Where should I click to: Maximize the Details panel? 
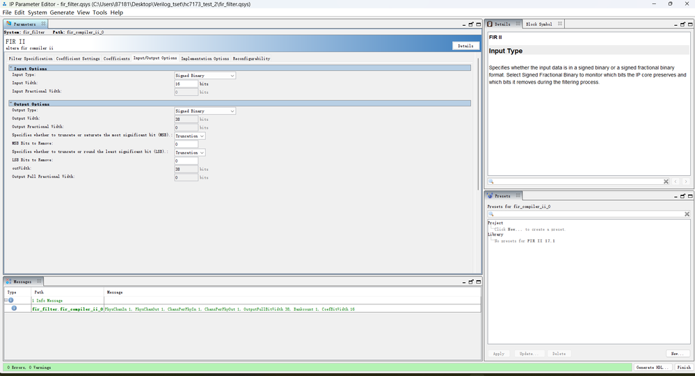click(x=690, y=24)
